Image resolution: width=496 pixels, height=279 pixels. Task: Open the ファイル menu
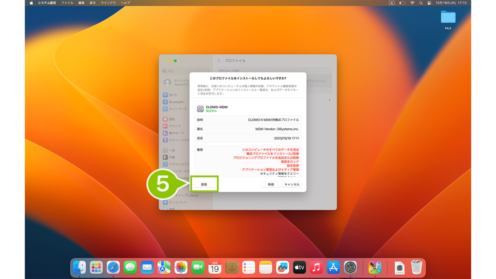67,3
